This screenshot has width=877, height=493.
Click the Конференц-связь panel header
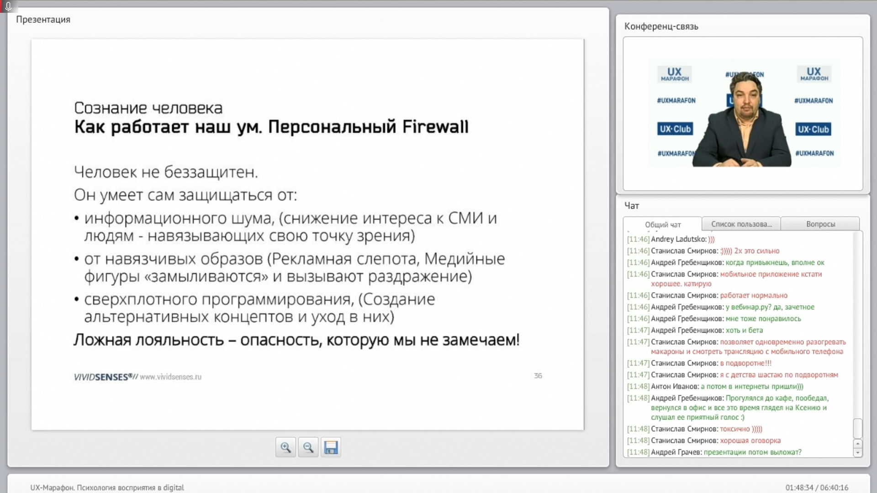[661, 26]
